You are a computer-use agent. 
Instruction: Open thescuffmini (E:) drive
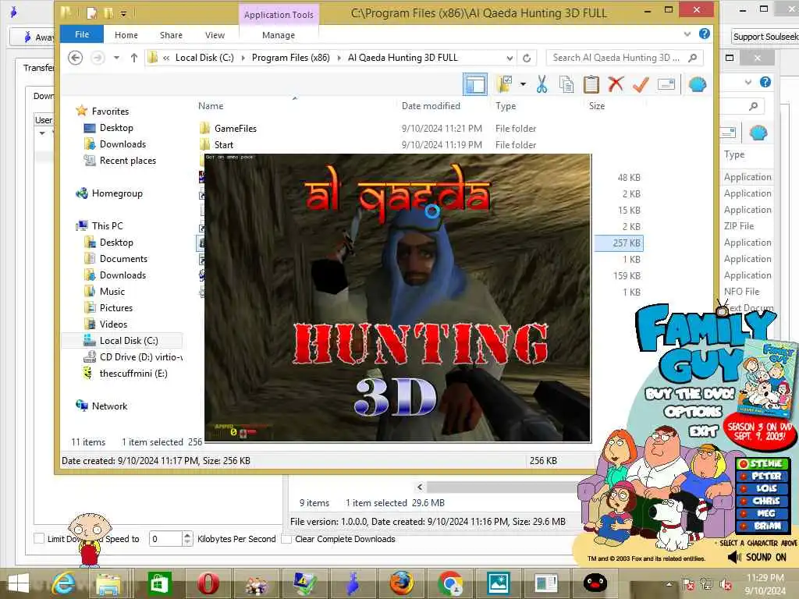pyautogui.click(x=133, y=374)
